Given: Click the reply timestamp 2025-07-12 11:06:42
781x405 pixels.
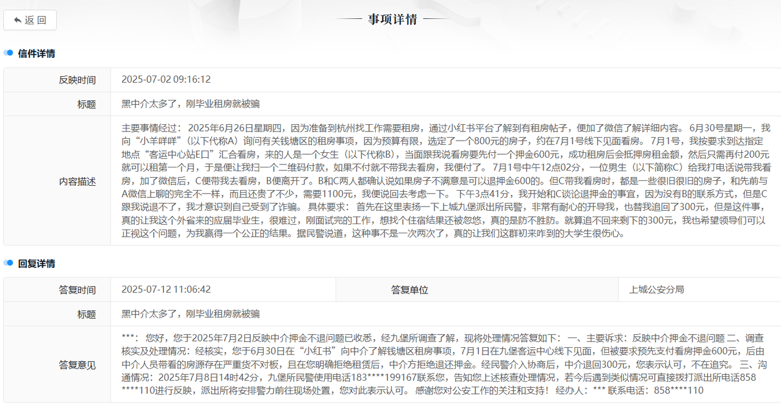Looking at the screenshot, I should pos(166,290).
